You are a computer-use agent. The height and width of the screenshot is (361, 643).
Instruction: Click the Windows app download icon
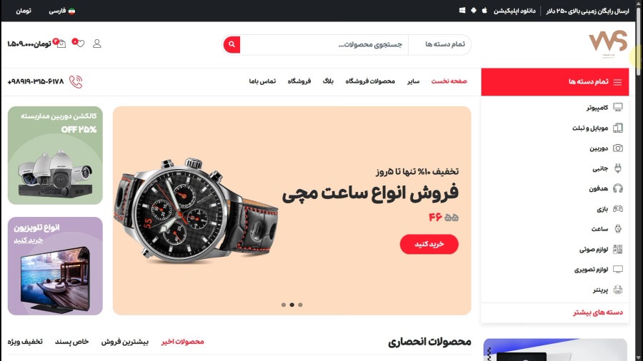462,11
